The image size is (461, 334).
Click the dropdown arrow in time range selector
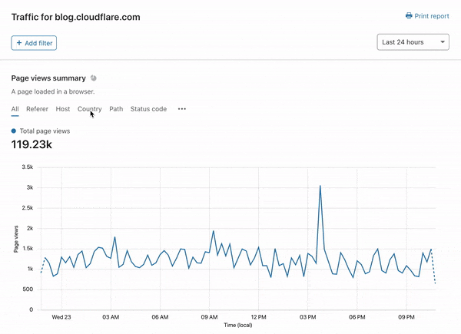tap(443, 42)
